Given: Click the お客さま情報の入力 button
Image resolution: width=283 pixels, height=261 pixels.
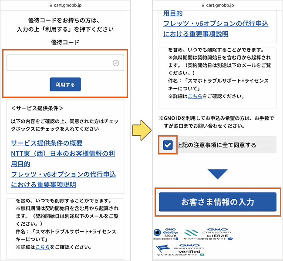Looking at the screenshot, I should (218, 202).
